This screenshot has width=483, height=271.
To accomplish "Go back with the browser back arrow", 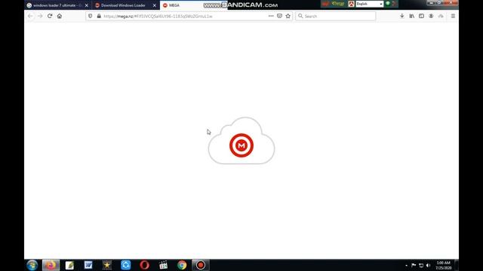I will point(30,16).
